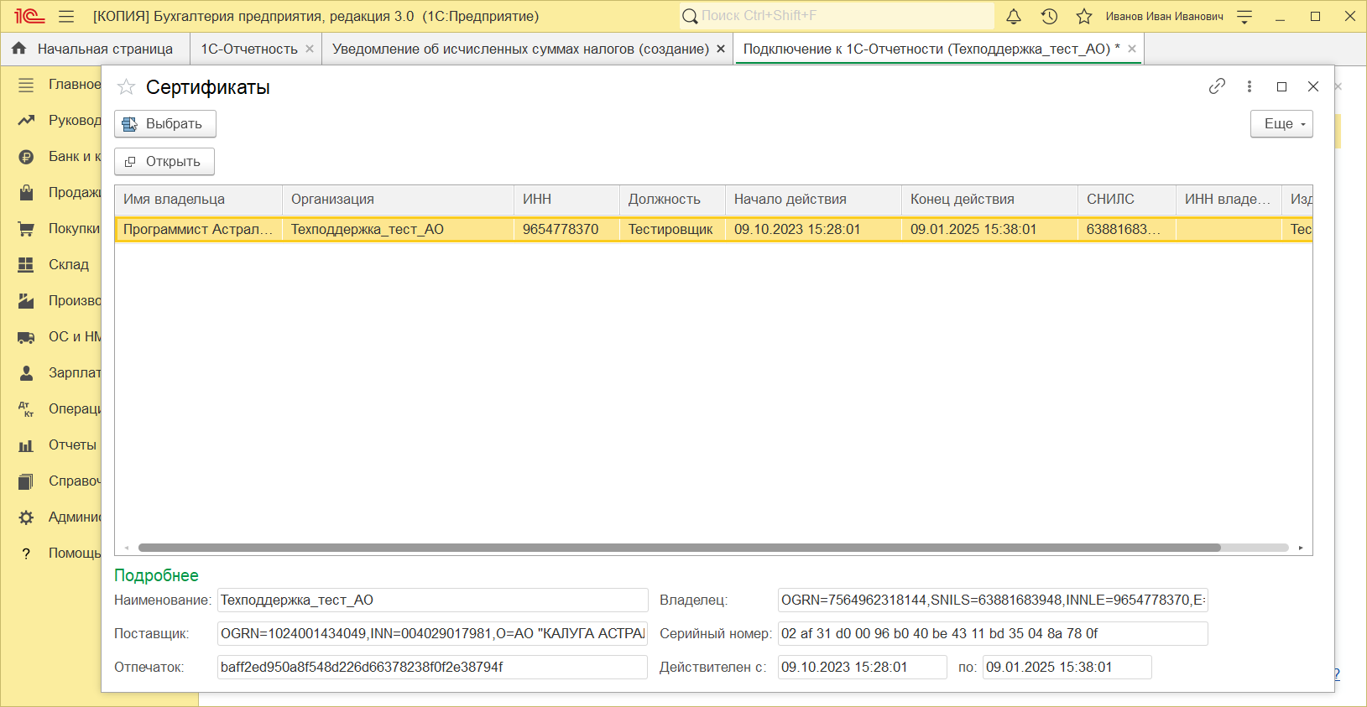The width and height of the screenshot is (1367, 707).
Task: Open the ОС и НМА truck icon
Action: [x=26, y=337]
